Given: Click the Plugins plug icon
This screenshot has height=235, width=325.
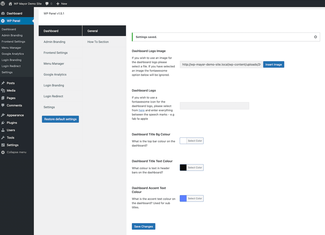Looking at the screenshot, I should point(3,123).
